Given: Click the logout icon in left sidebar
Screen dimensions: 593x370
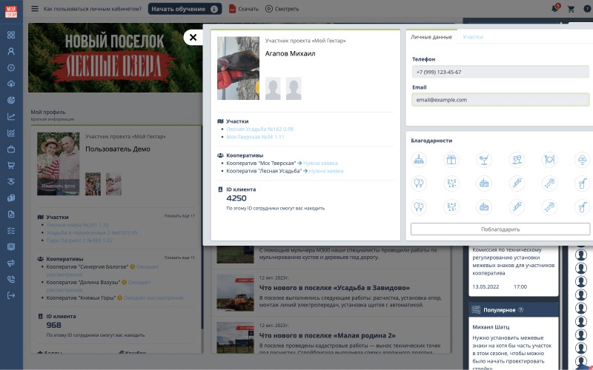Looking at the screenshot, I should (11, 295).
